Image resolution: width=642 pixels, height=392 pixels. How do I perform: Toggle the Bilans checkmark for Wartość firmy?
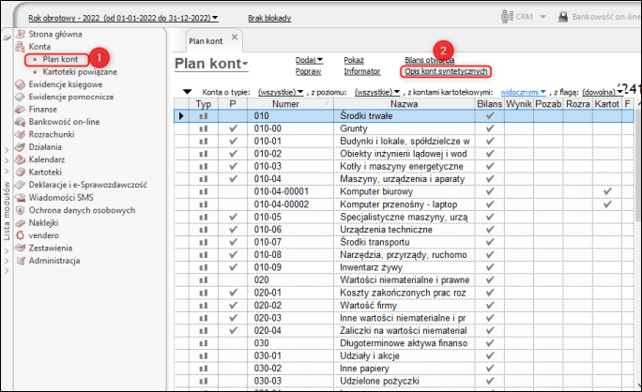(x=490, y=306)
